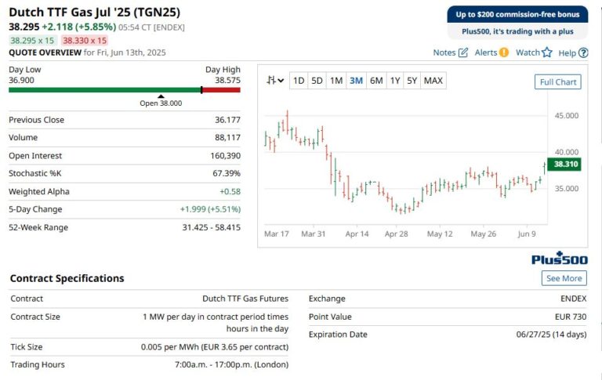Switch chart to 6M range

tap(376, 81)
